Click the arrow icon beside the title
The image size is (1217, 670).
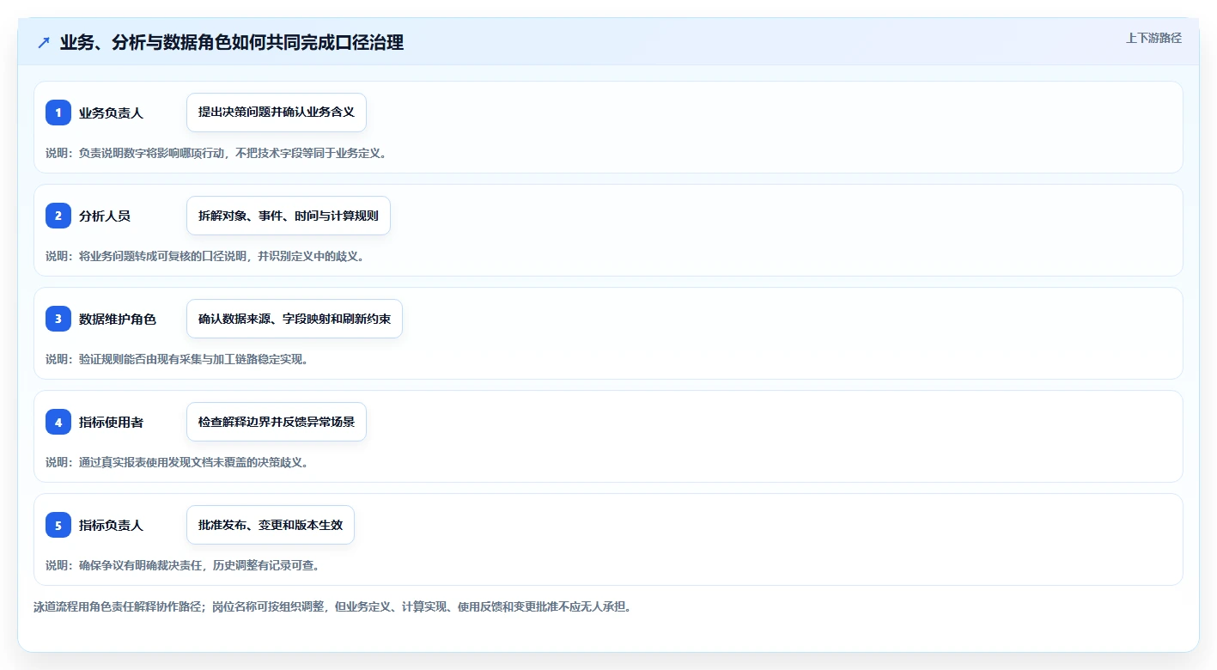pos(44,43)
